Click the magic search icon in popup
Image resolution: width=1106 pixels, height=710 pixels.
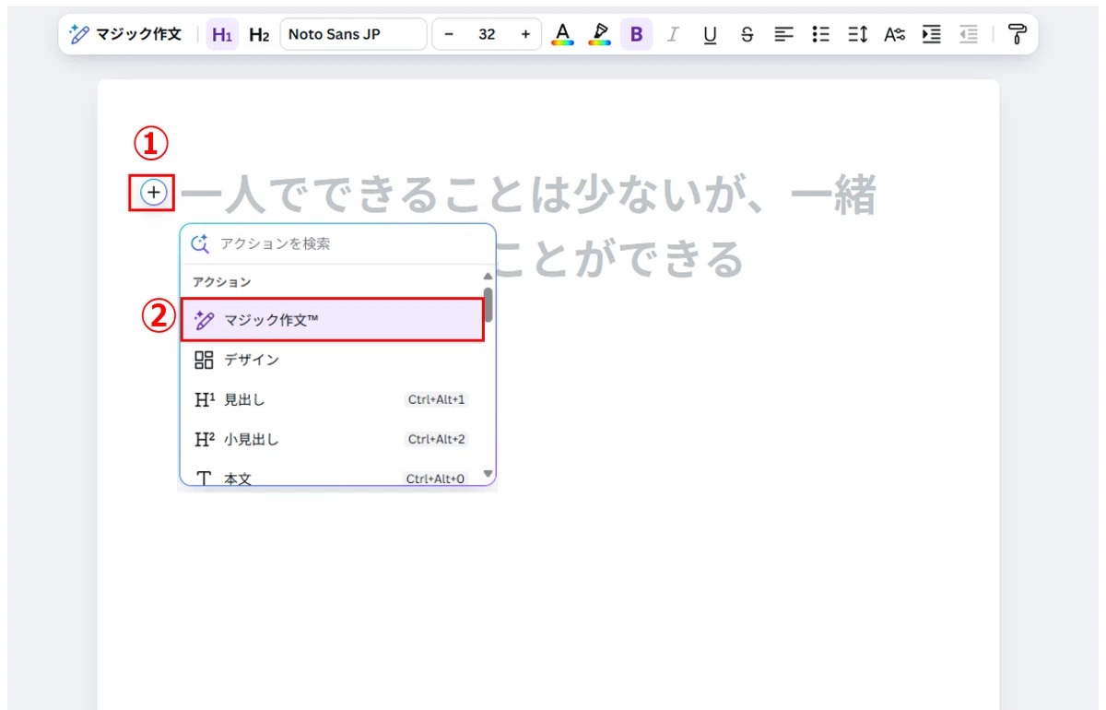[200, 243]
